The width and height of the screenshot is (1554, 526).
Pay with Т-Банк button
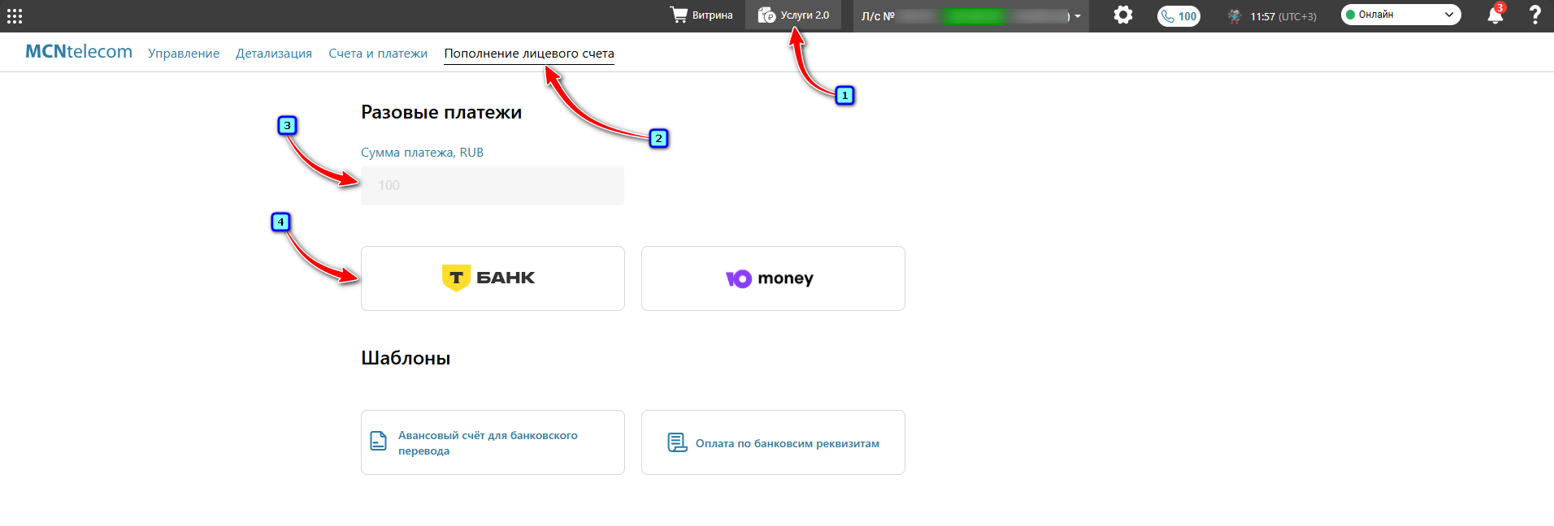point(493,278)
